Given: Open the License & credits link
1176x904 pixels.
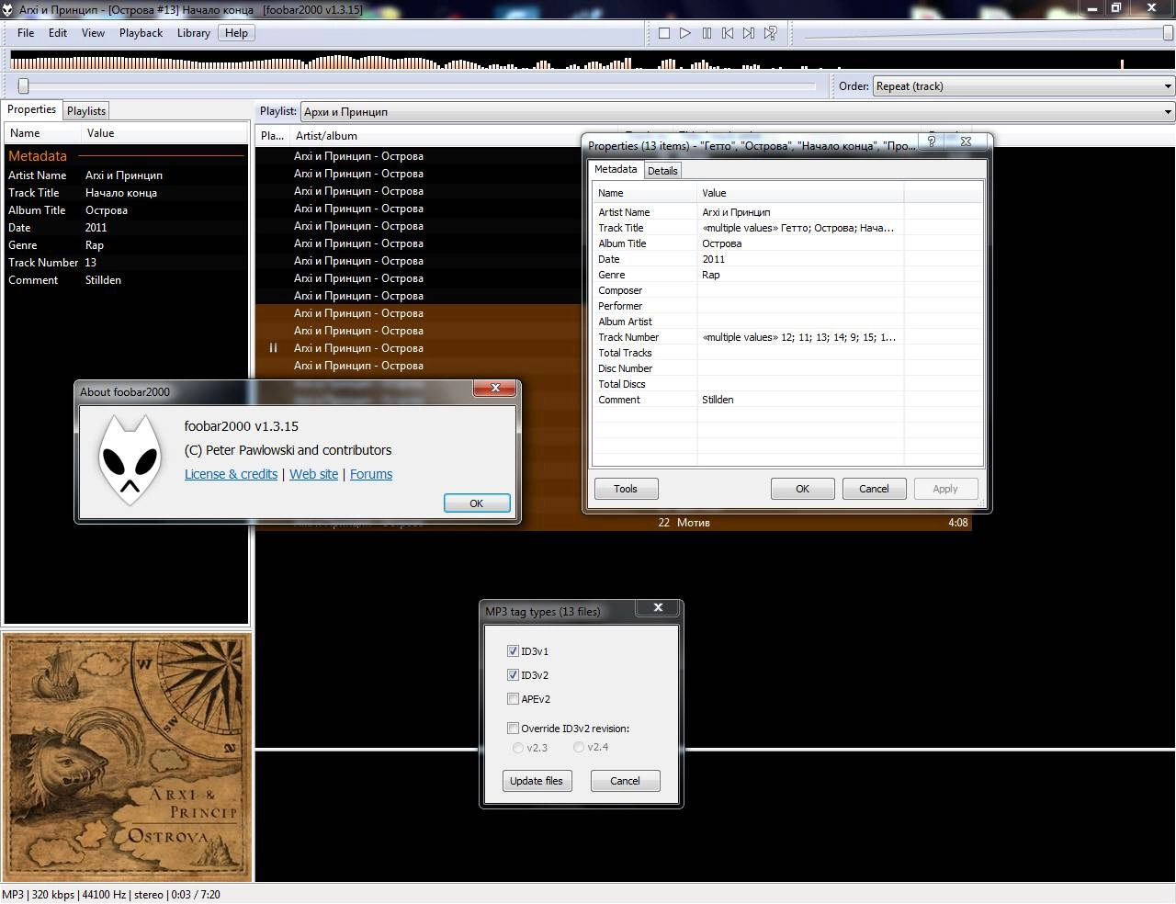Looking at the screenshot, I should (231, 474).
